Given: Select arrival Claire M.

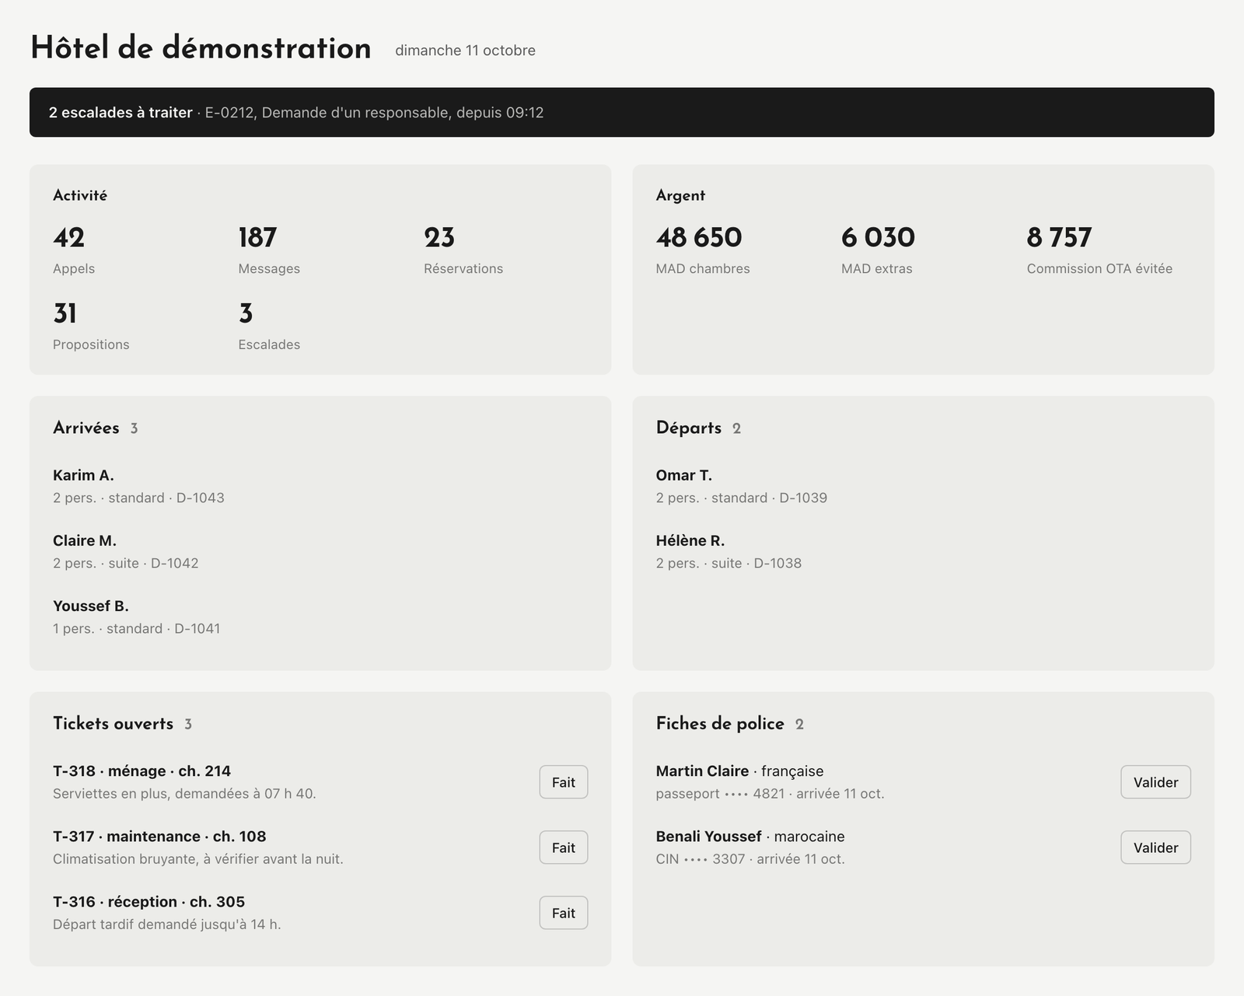Looking at the screenshot, I should pos(85,540).
